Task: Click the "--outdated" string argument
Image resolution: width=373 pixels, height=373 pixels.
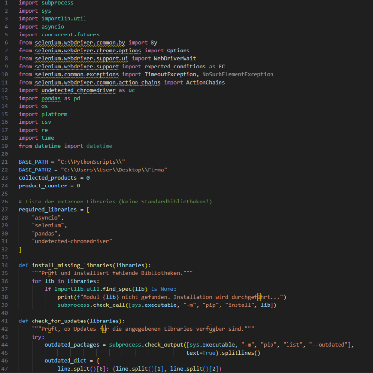Action: click(x=332, y=345)
